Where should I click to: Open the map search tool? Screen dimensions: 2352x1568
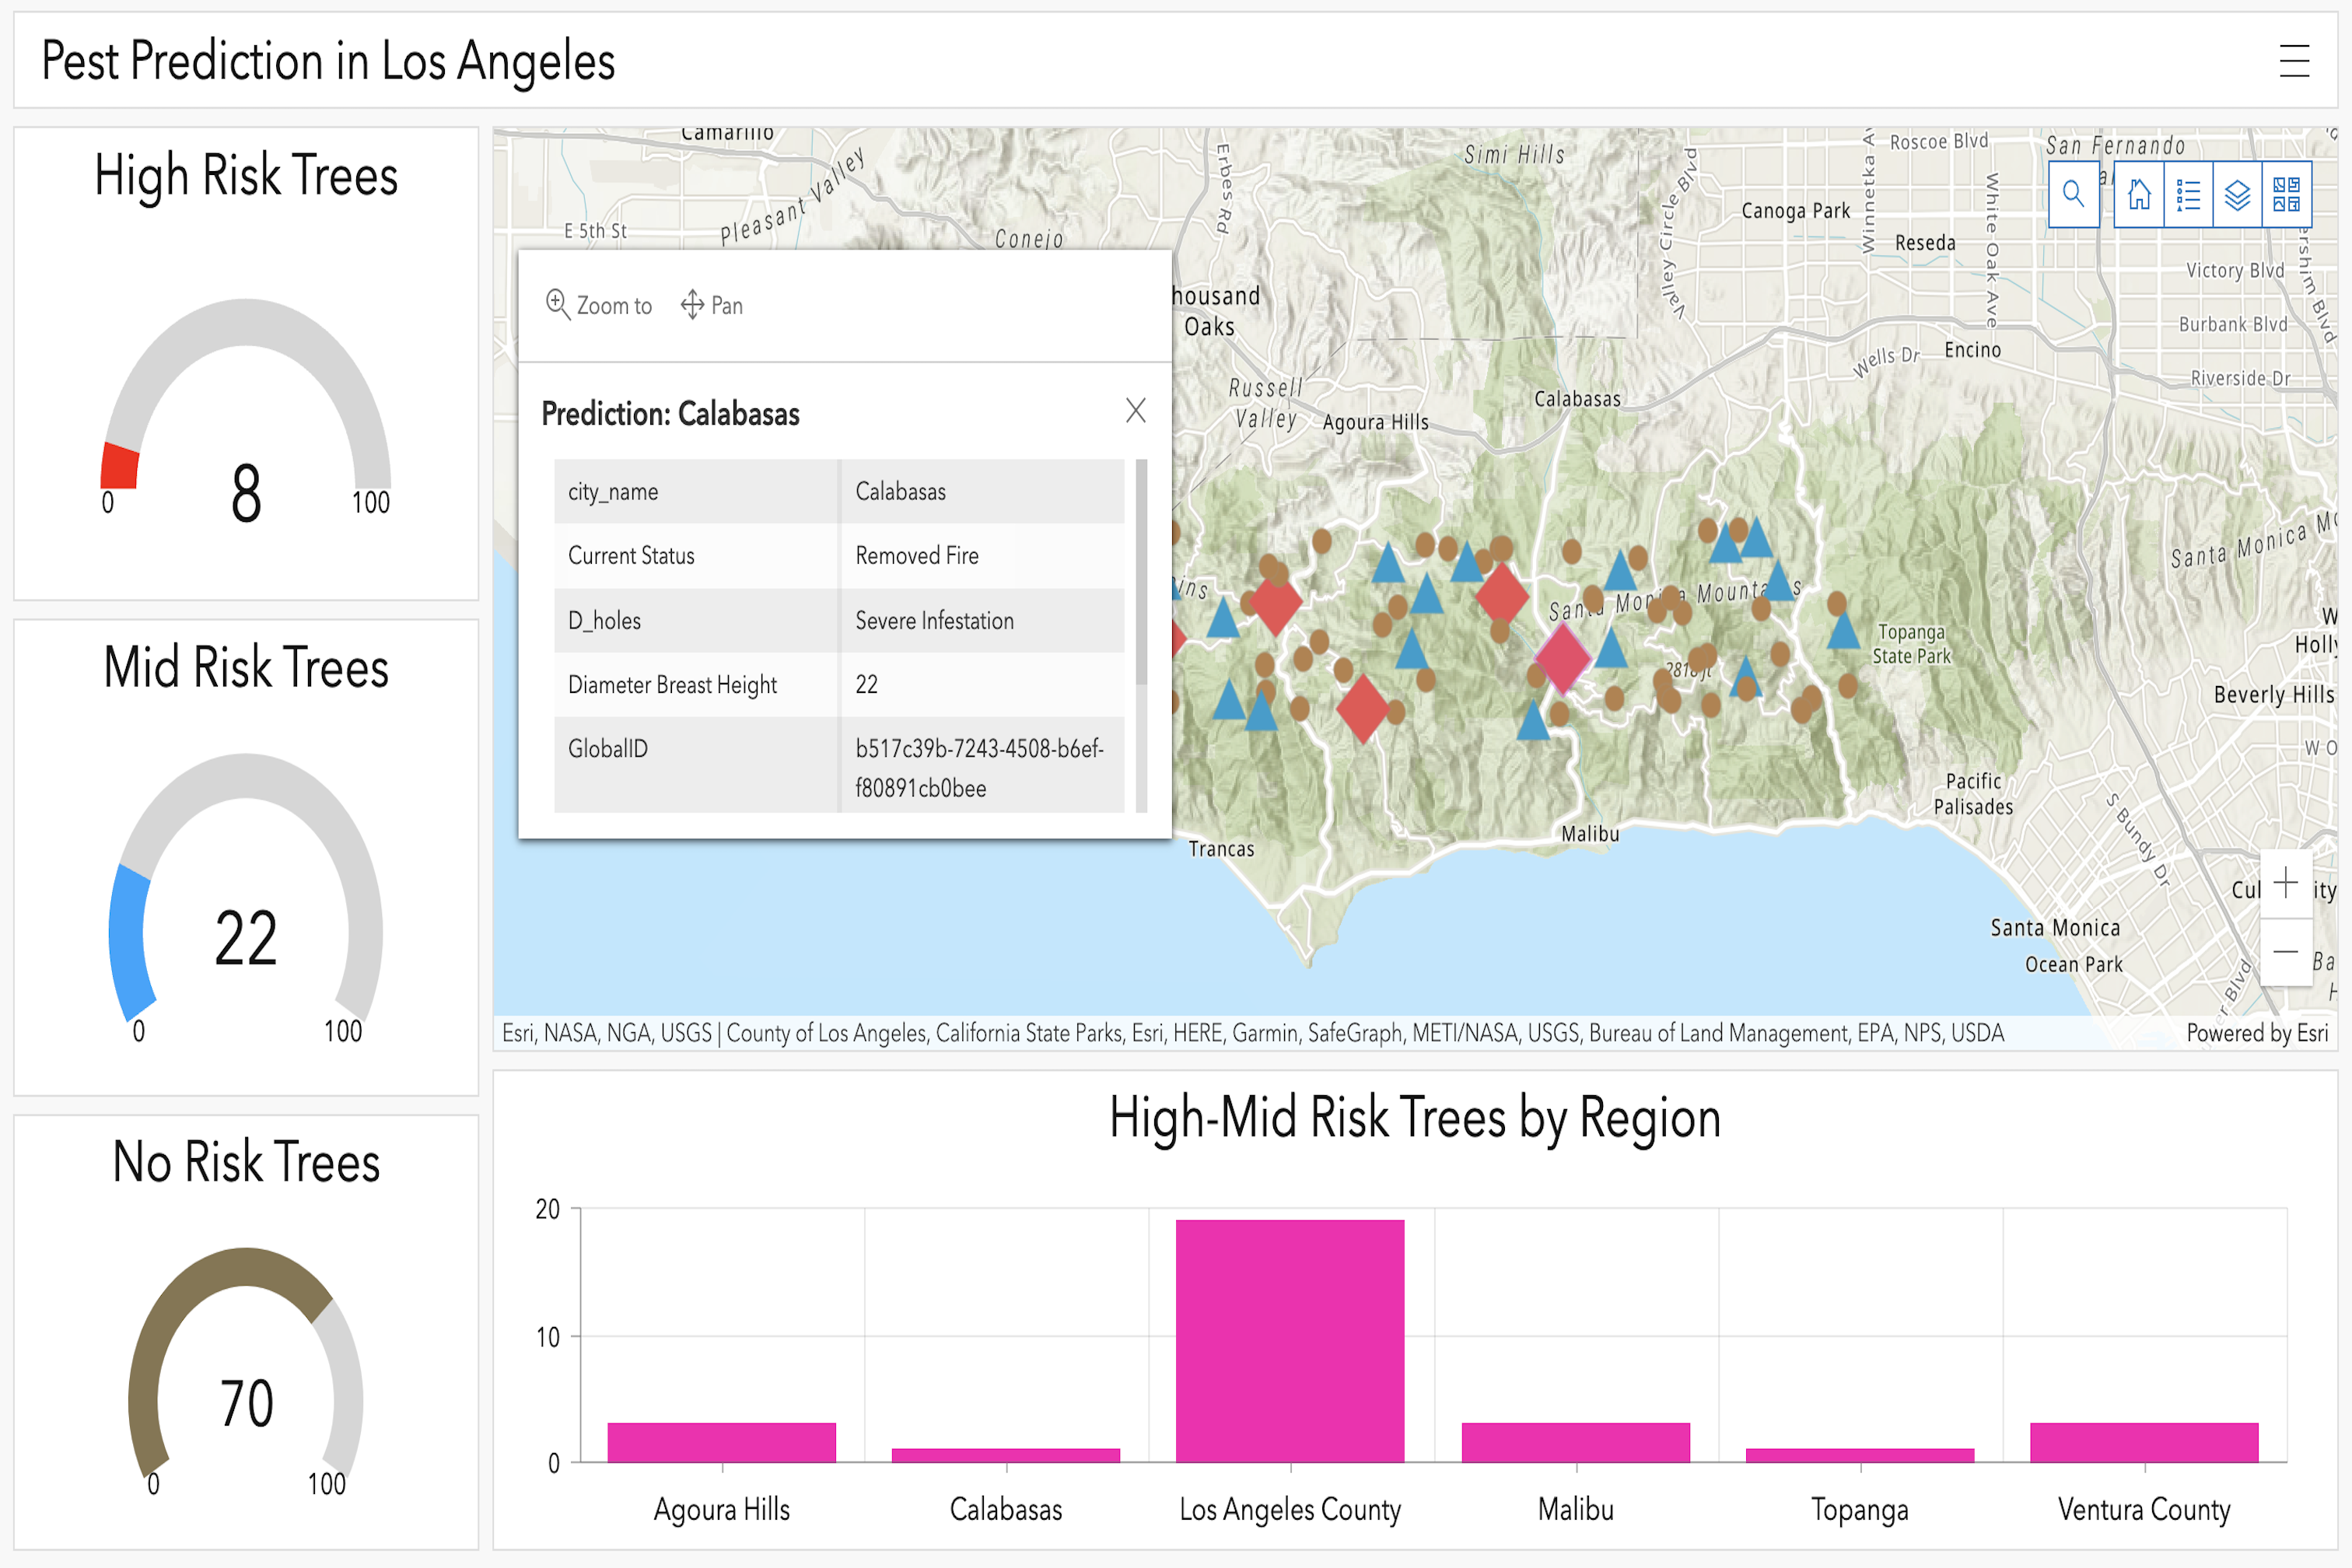(2073, 194)
